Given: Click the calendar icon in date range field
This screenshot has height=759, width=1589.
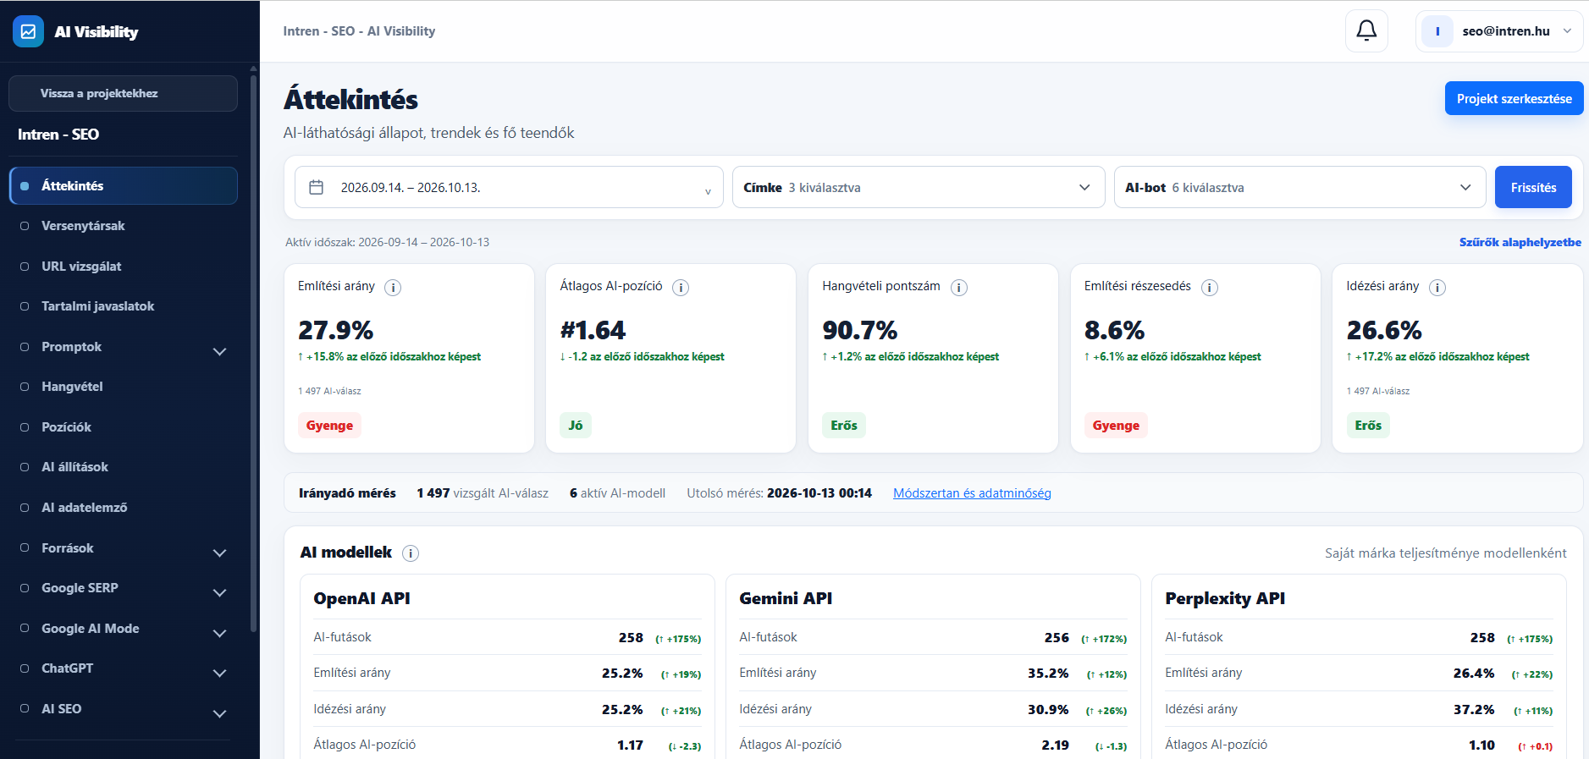Looking at the screenshot, I should pos(317,187).
